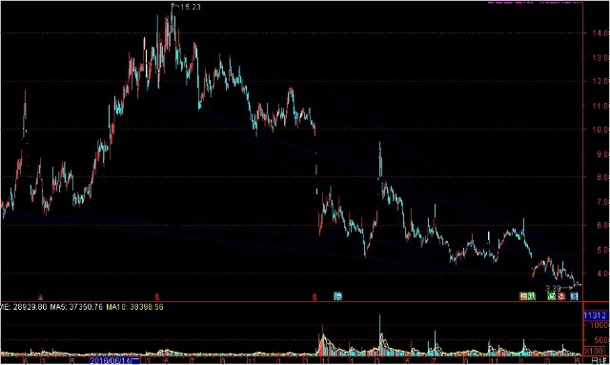Screen dimensions: 610x365
Task: Click the 3.39 lowest price label
Action: 553,289
